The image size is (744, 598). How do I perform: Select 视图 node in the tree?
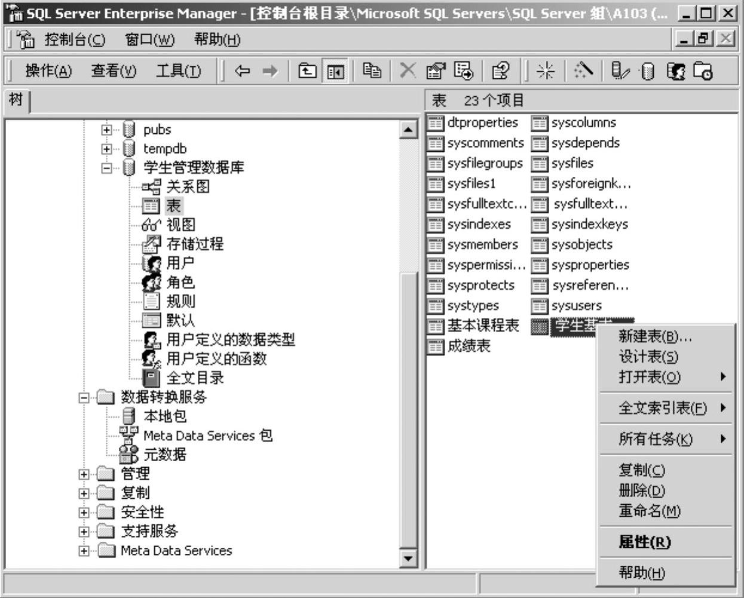180,225
